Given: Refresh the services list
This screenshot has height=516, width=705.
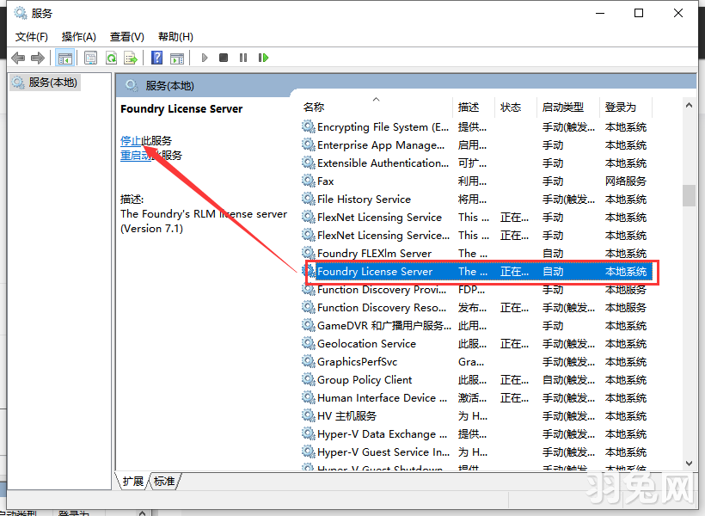Looking at the screenshot, I should point(112,57).
